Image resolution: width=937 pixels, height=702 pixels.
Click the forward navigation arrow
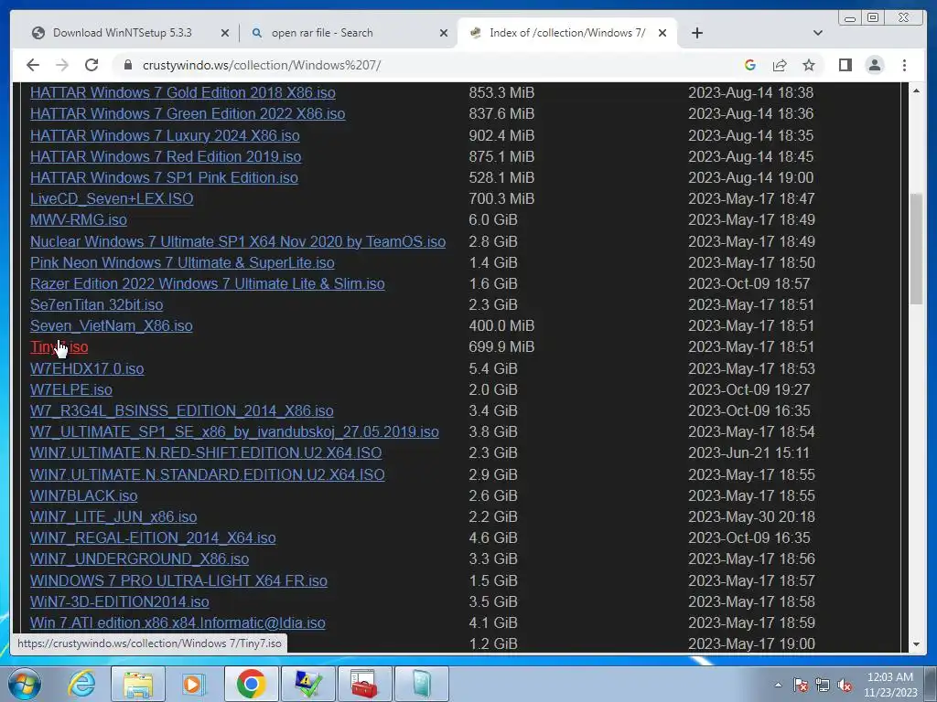click(x=62, y=65)
